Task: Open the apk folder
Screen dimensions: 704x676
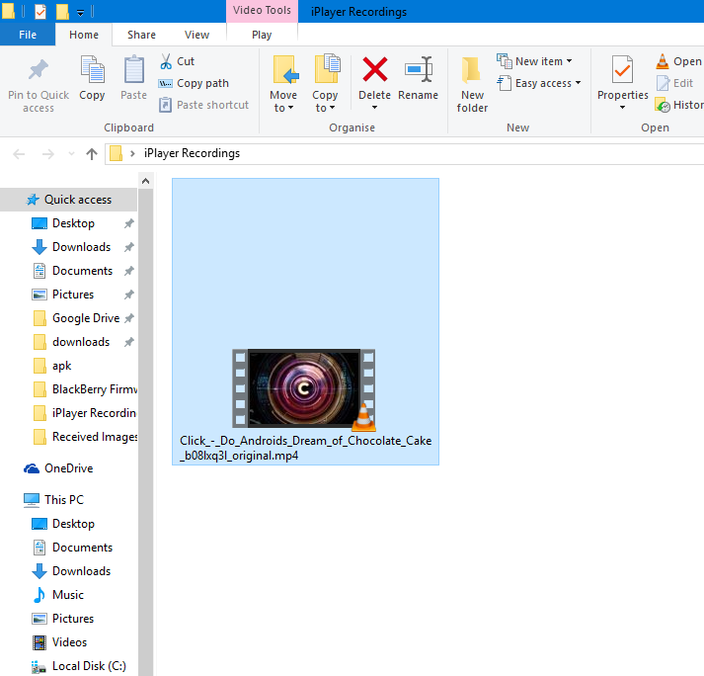Action: 61,366
